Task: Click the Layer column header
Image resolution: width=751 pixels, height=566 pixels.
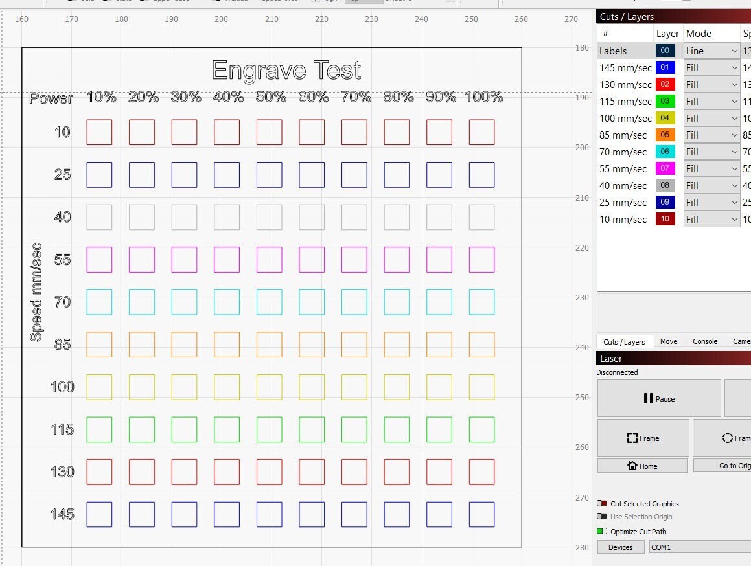Action: [x=667, y=34]
